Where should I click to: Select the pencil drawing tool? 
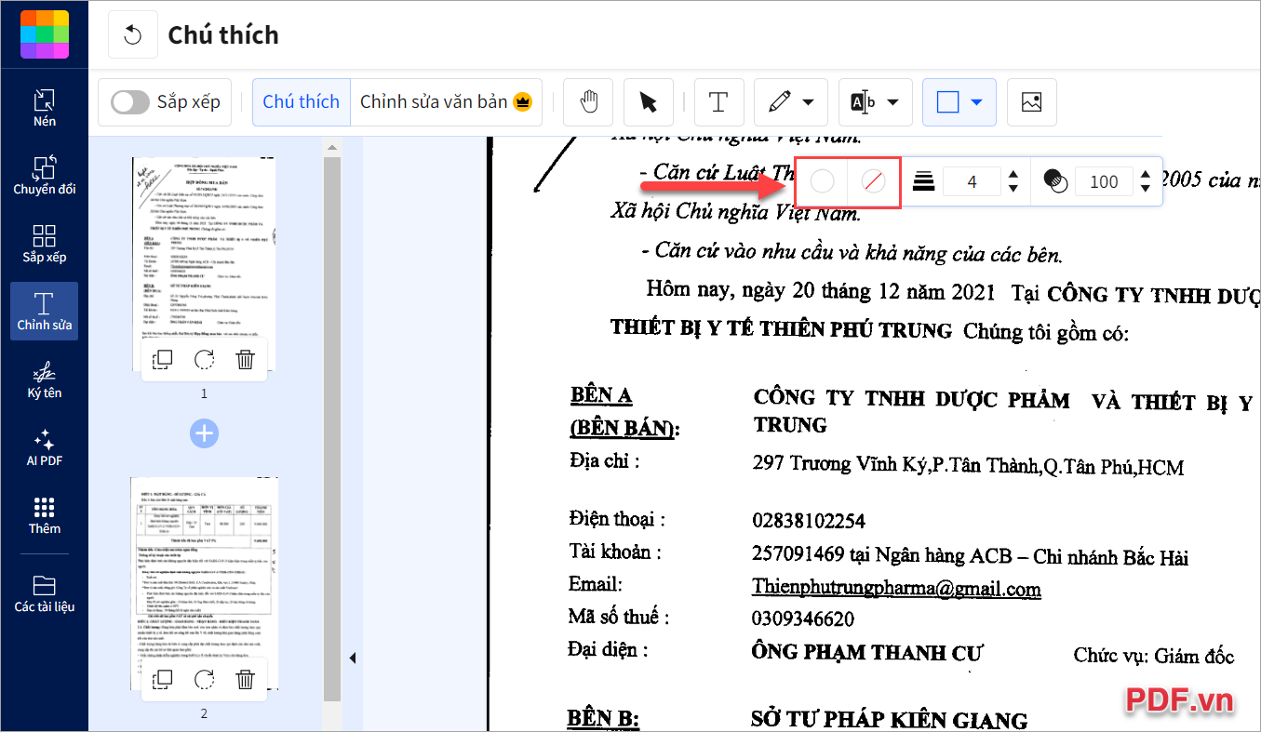coord(779,102)
